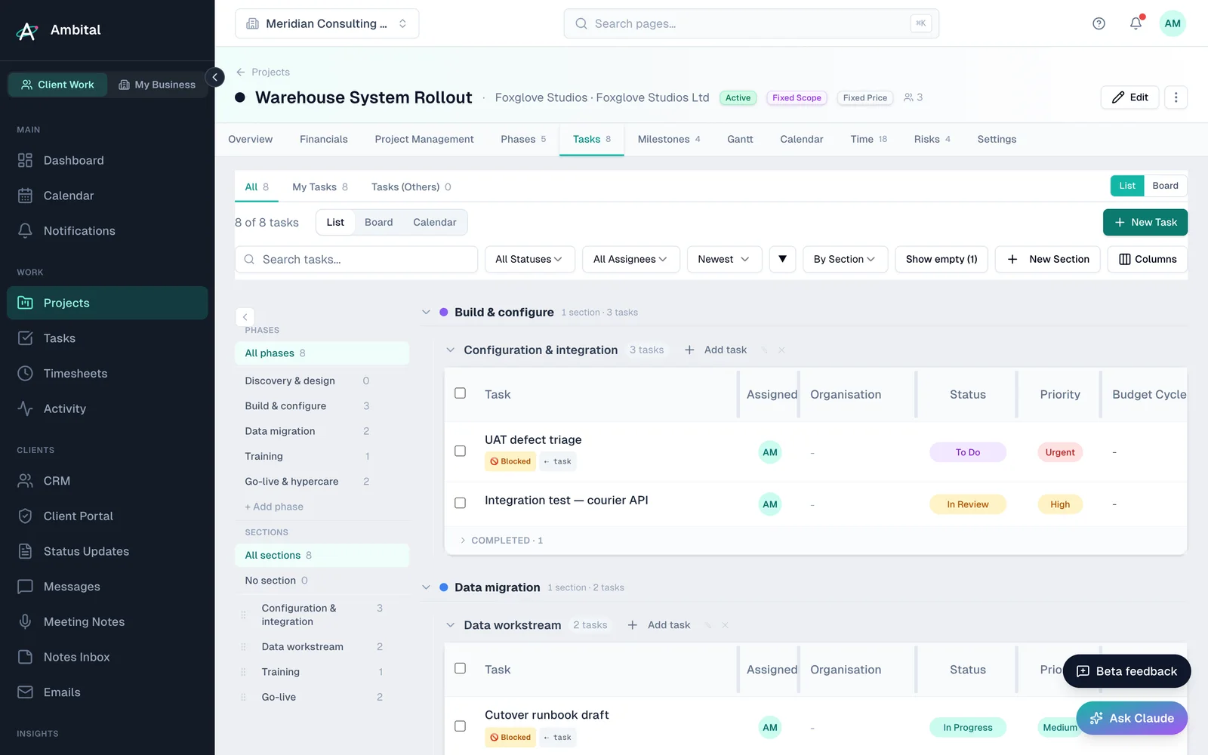Select all in Data workstream table
This screenshot has width=1208, height=755.
(460, 668)
